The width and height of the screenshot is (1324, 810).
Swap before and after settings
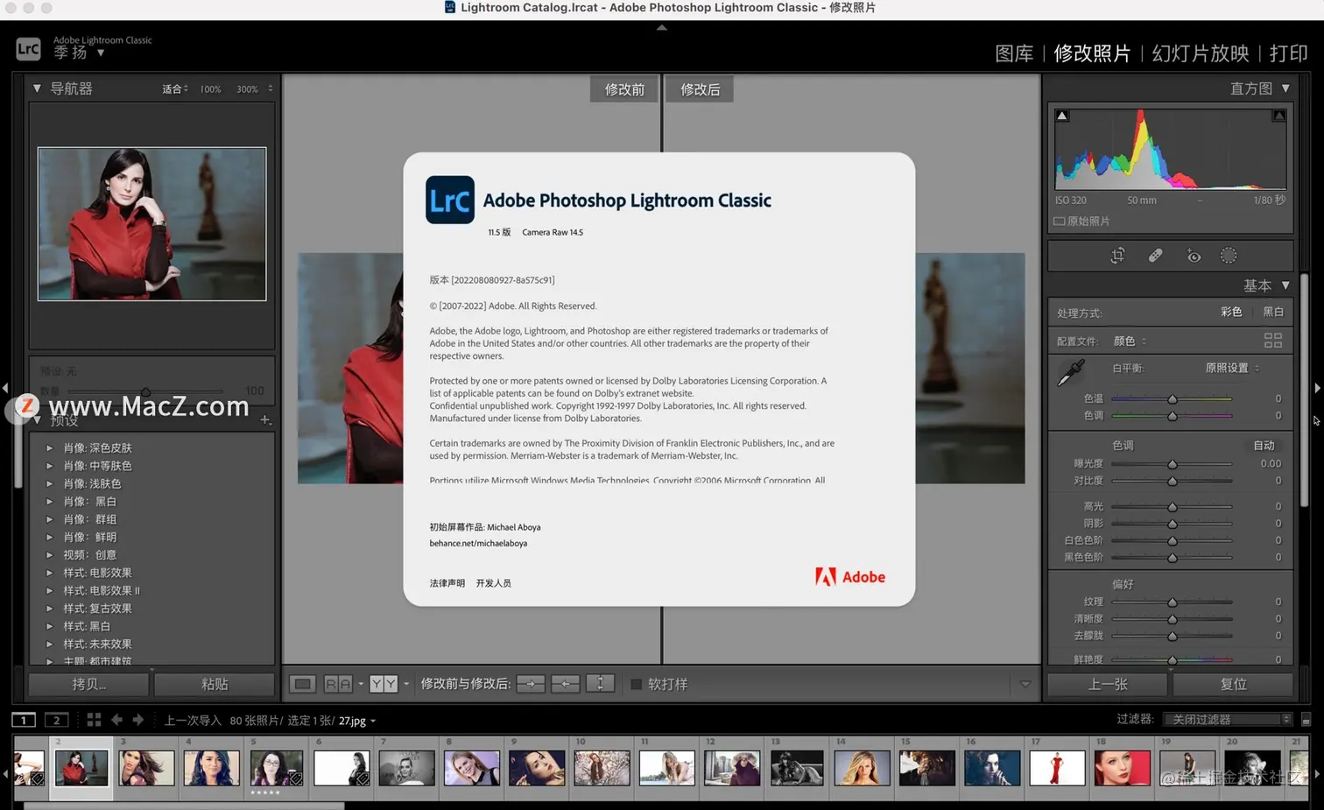601,684
